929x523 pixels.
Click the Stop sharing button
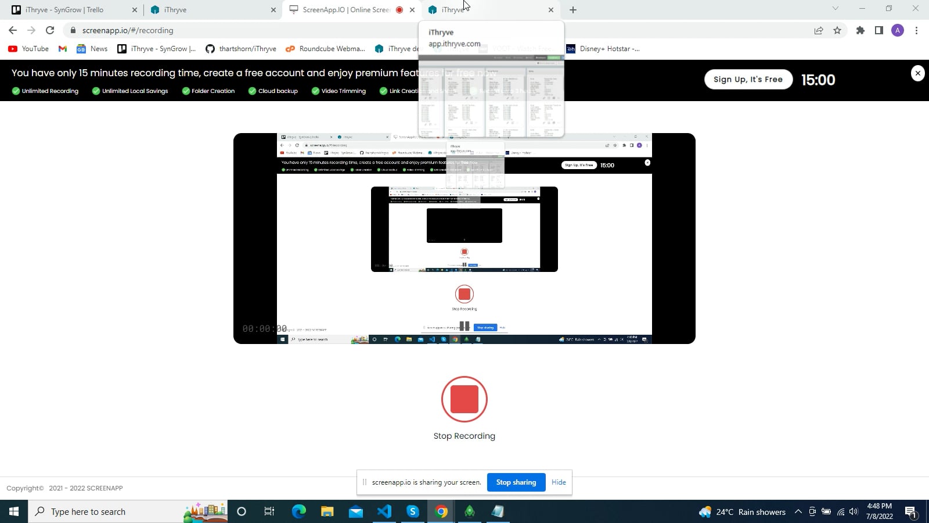[x=516, y=482]
